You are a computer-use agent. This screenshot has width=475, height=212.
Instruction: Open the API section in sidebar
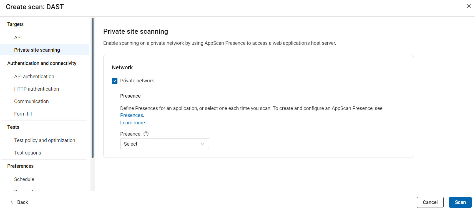18,37
